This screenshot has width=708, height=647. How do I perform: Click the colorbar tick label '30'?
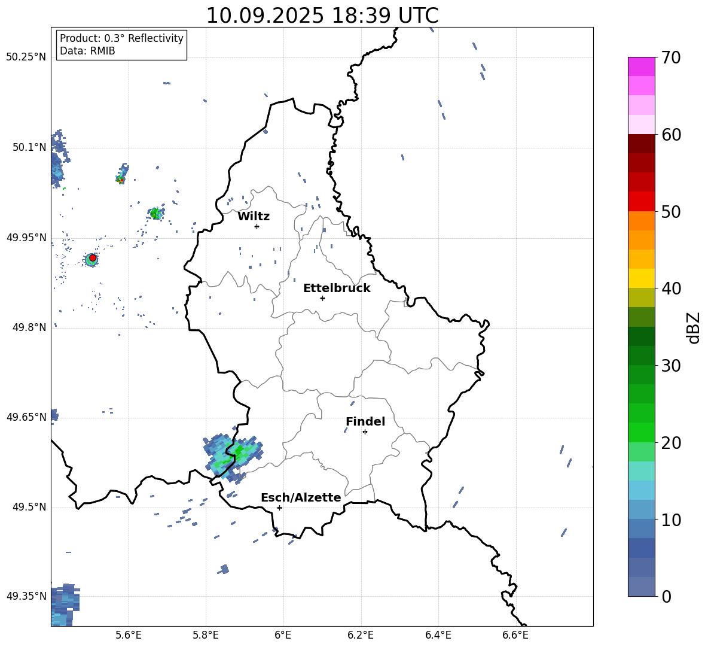671,366
